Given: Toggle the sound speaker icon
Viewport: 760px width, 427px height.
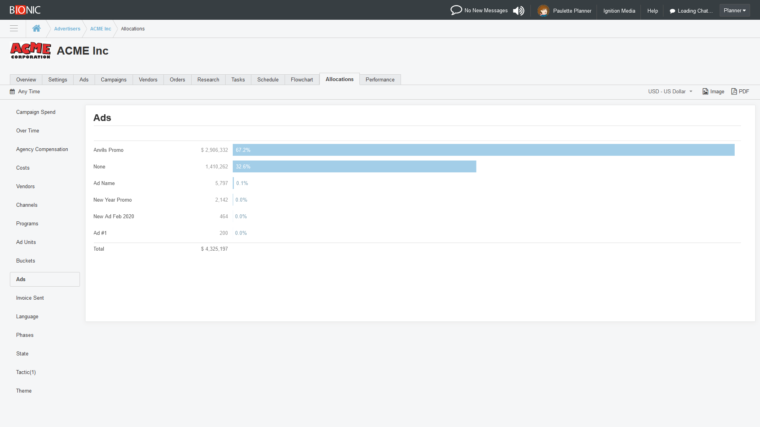Looking at the screenshot, I should pyautogui.click(x=519, y=11).
